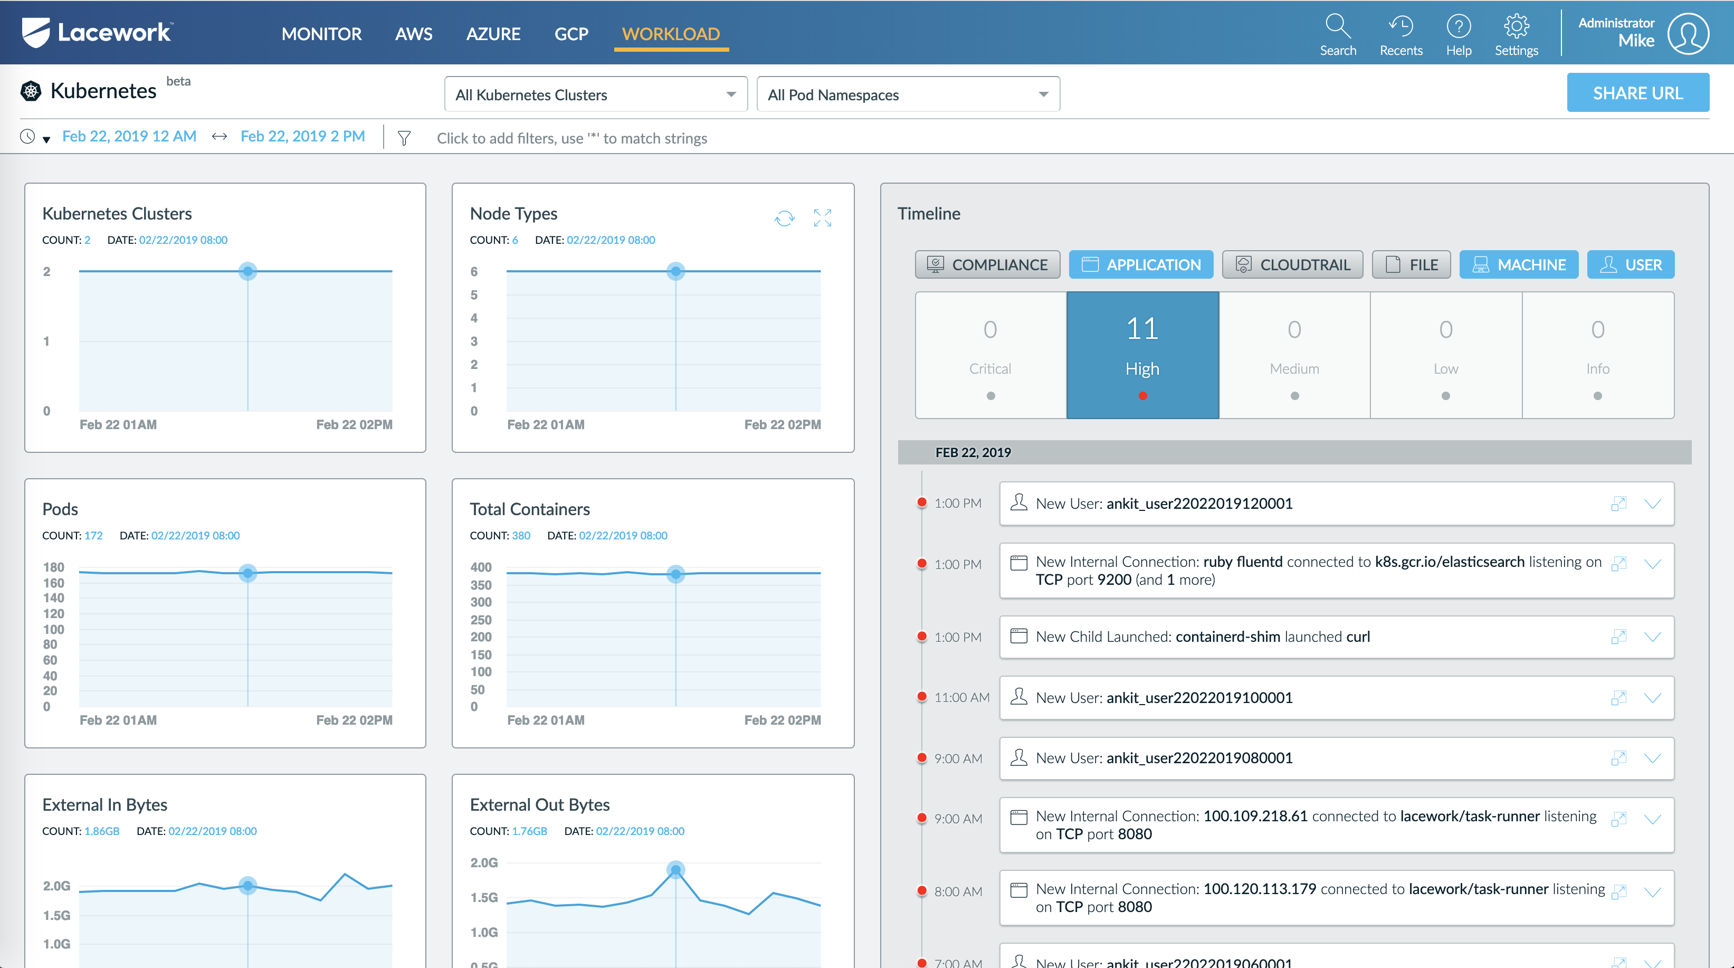Expand Node Types chart to fullscreen
This screenshot has height=968, width=1734.
click(822, 218)
